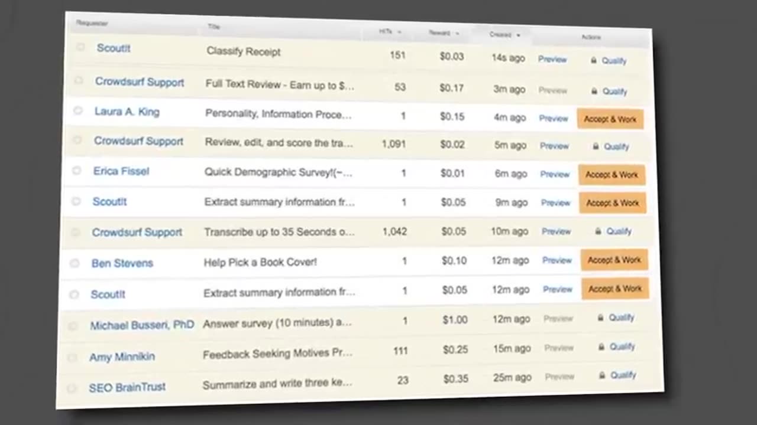Click the Requester column header
Image resolution: width=757 pixels, height=425 pixels.
pos(92,23)
